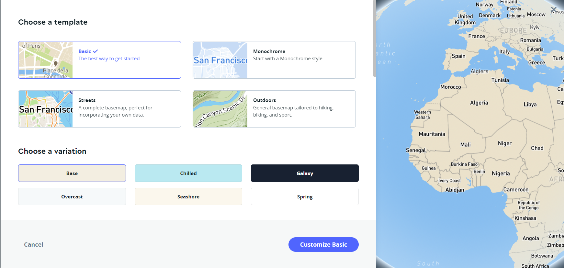Click the template panel vertical scrollbar
This screenshot has width=564, height=268.
tap(375, 39)
